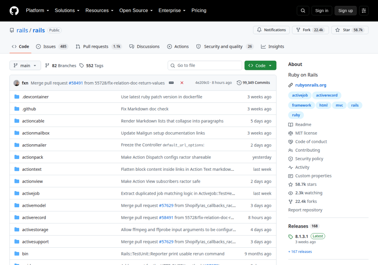Click the Sign up button
Screen dimensions: 378x265
point(346,11)
